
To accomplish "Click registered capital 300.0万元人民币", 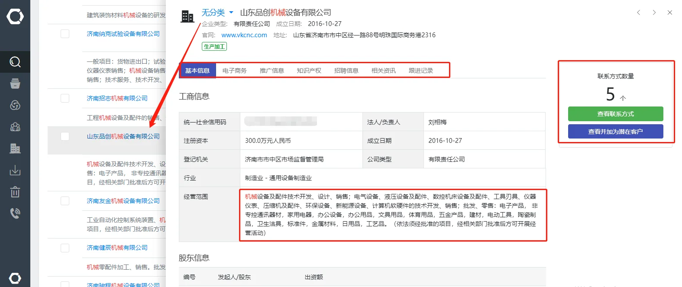I will click(x=268, y=141).
